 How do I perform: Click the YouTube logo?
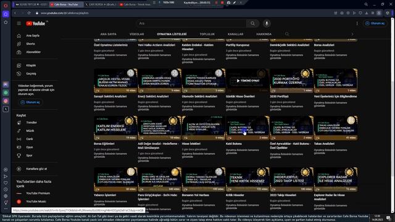[36, 23]
